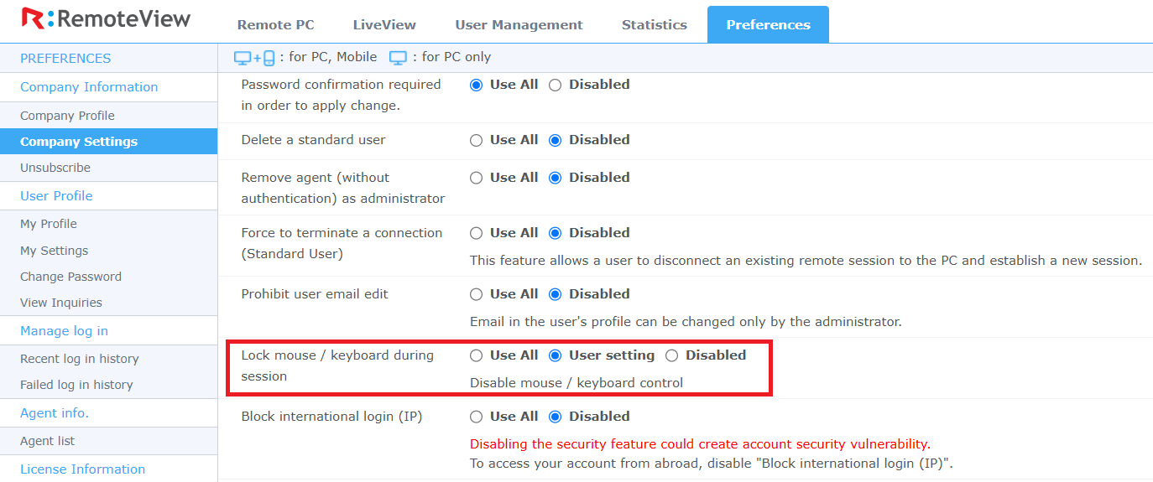
Task: Open the Unsubscribe sidebar link
Action: (x=55, y=168)
